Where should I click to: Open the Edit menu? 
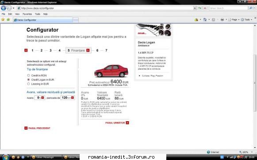10,14
